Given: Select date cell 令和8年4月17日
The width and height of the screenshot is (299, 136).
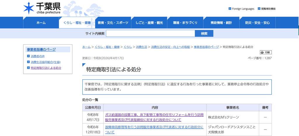Looking at the screenshot, I should (x=93, y=117).
